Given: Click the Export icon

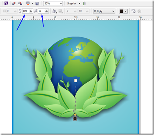Looking at the screenshot, I should [20, 4].
